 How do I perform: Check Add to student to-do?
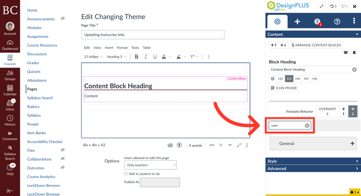tap(126, 173)
